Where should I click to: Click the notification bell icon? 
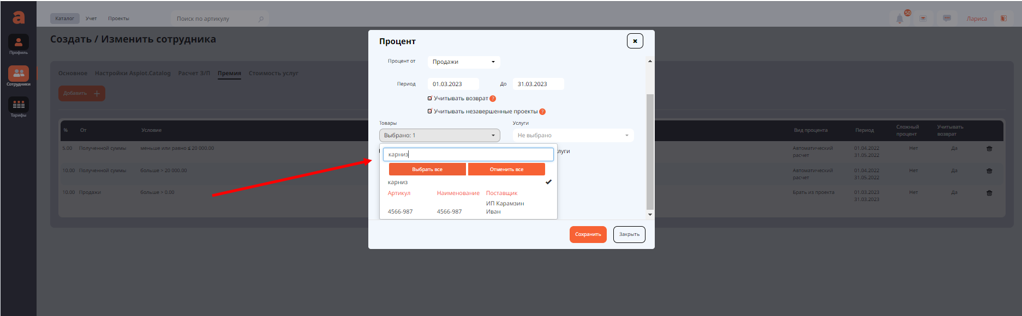pyautogui.click(x=899, y=19)
